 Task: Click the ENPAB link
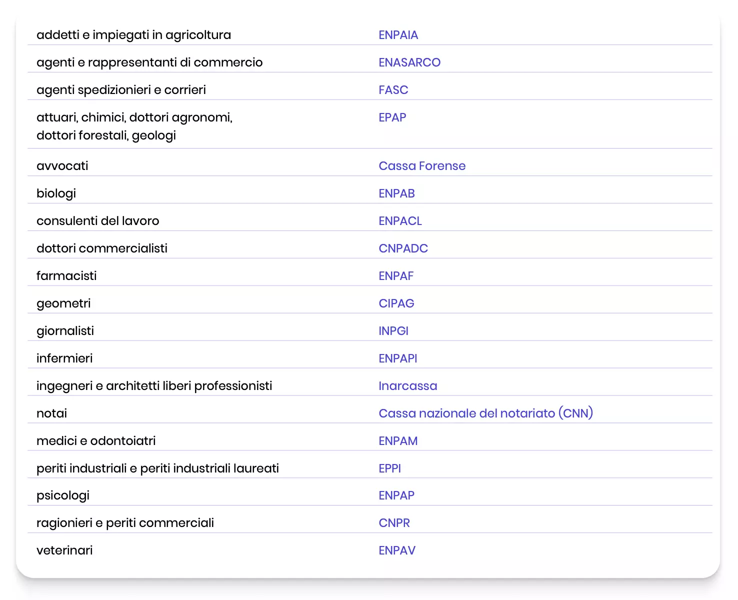pos(396,193)
